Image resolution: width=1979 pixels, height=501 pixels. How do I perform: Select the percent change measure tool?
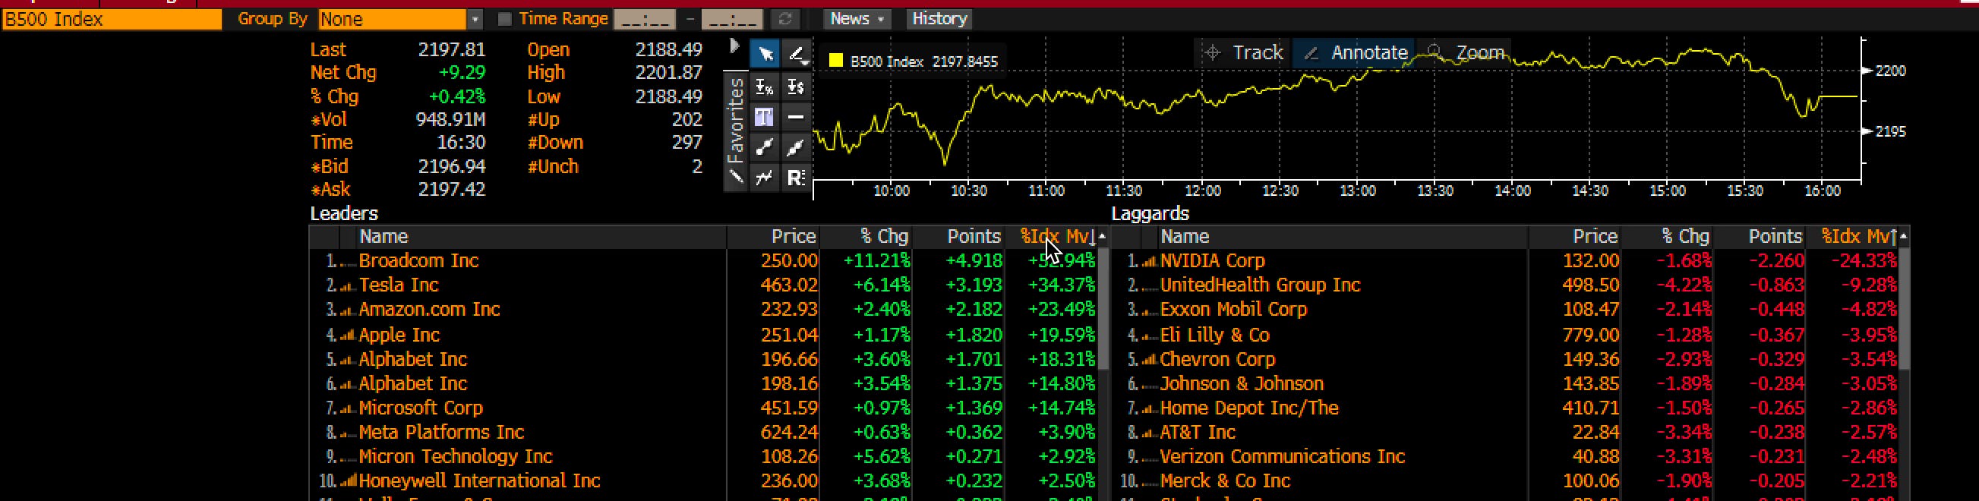pos(765,87)
